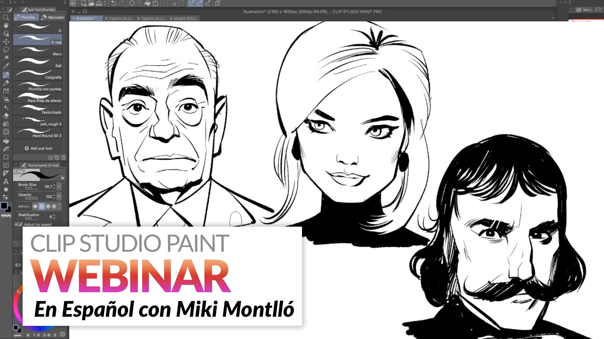604x339 pixels.
Task: Select the Operation object tool
Action: tap(6, 34)
